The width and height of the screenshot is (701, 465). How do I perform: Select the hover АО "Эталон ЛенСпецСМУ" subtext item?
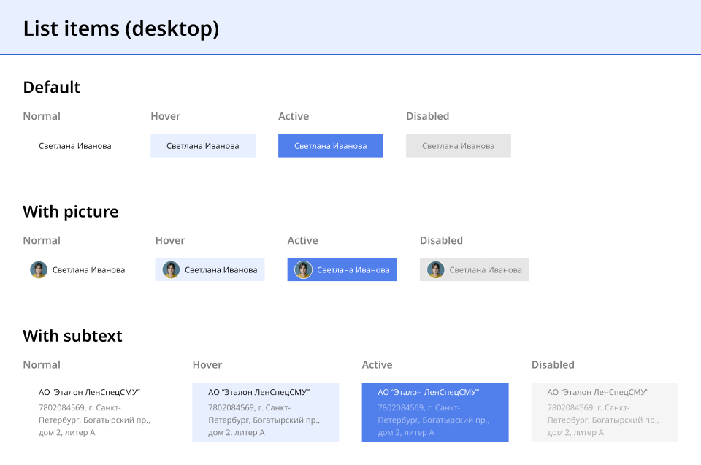265,412
